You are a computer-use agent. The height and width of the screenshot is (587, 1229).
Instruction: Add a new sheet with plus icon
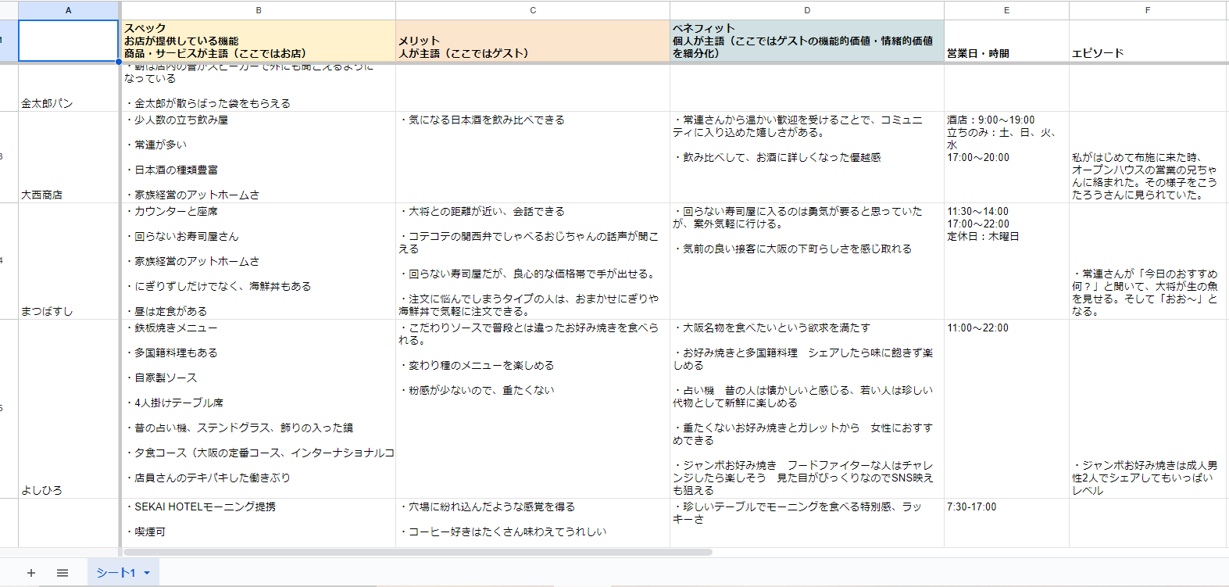coord(31,573)
